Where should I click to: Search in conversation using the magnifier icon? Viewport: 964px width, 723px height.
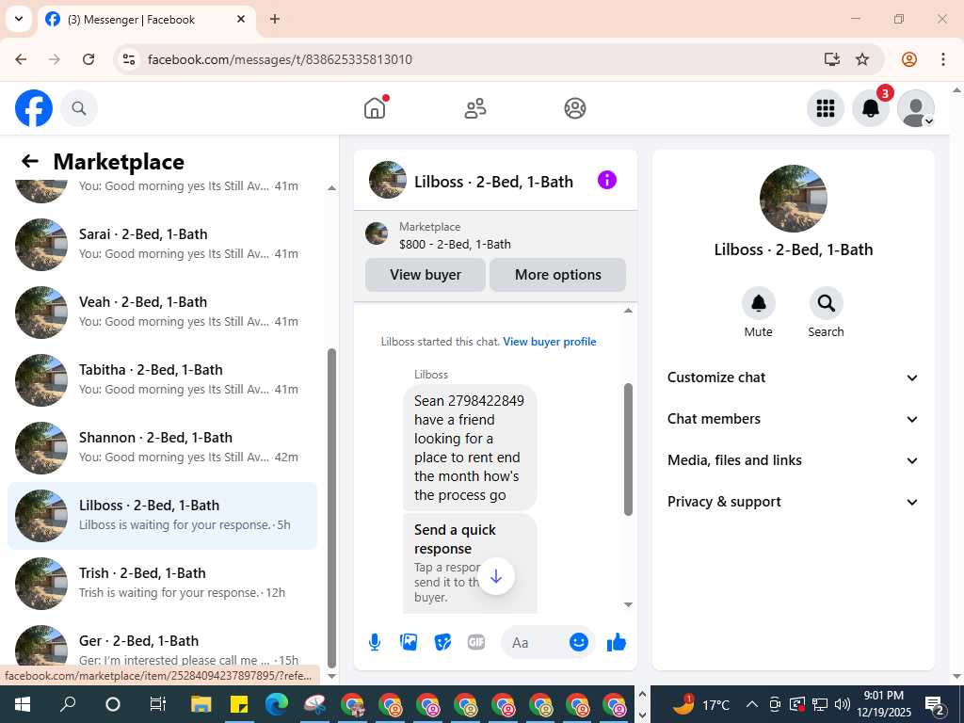(826, 303)
